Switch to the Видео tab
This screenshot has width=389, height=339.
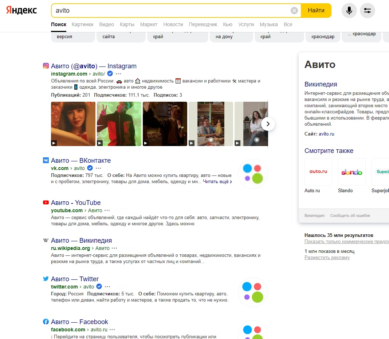coord(106,24)
